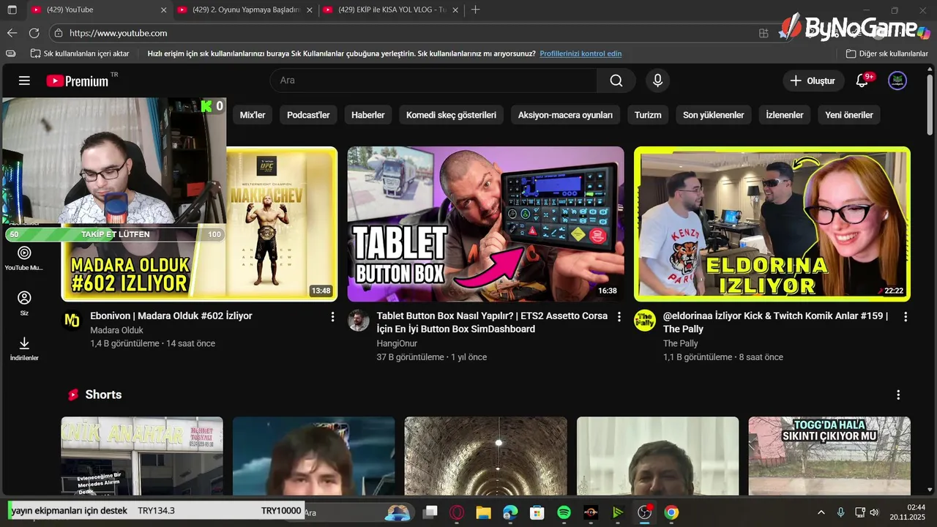Click the browser address bar

pyautogui.click(x=410, y=33)
